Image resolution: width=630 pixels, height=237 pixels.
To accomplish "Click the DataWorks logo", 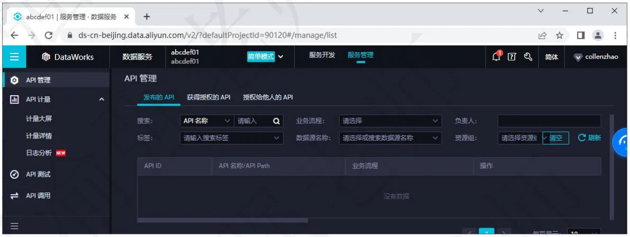I will [68, 57].
